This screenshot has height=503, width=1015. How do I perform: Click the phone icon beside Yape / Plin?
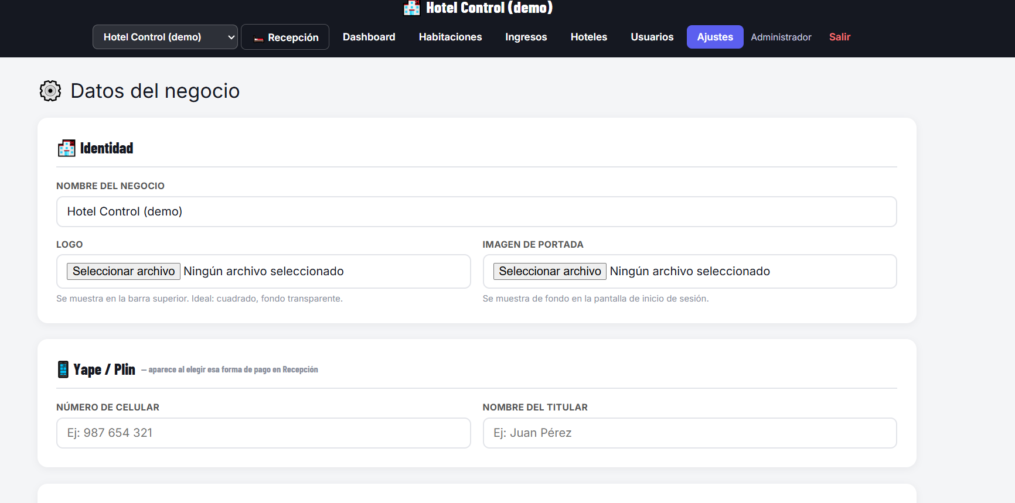pos(63,369)
